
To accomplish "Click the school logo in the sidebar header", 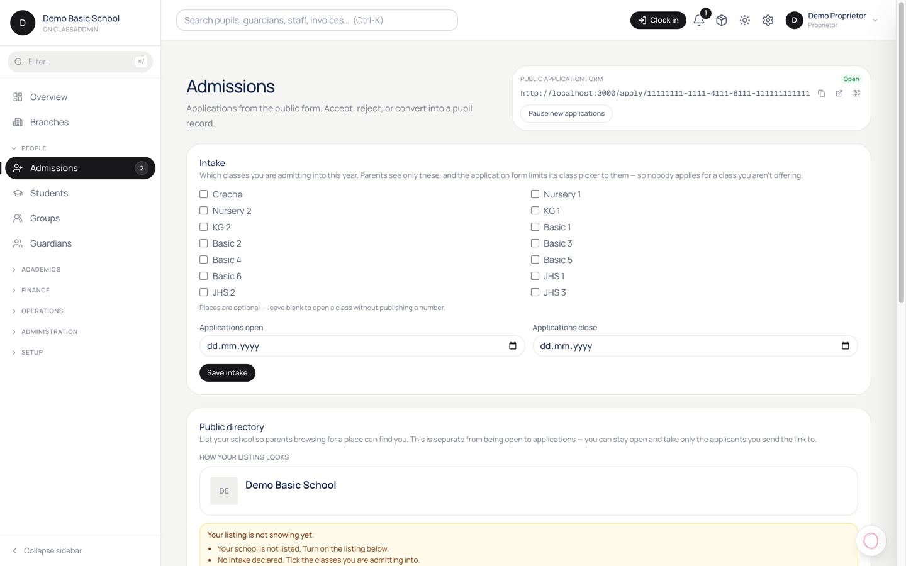I will click(23, 23).
